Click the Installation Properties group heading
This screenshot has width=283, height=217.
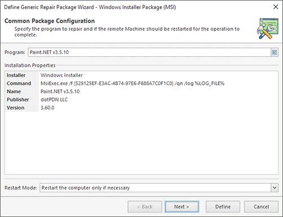pyautogui.click(x=30, y=65)
